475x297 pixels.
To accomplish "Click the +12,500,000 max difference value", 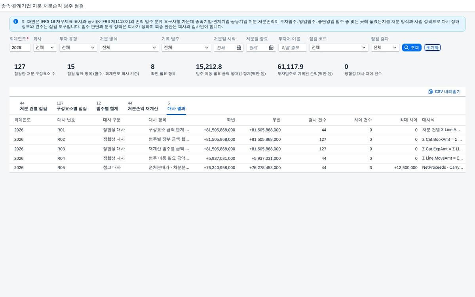I will coord(406,168).
